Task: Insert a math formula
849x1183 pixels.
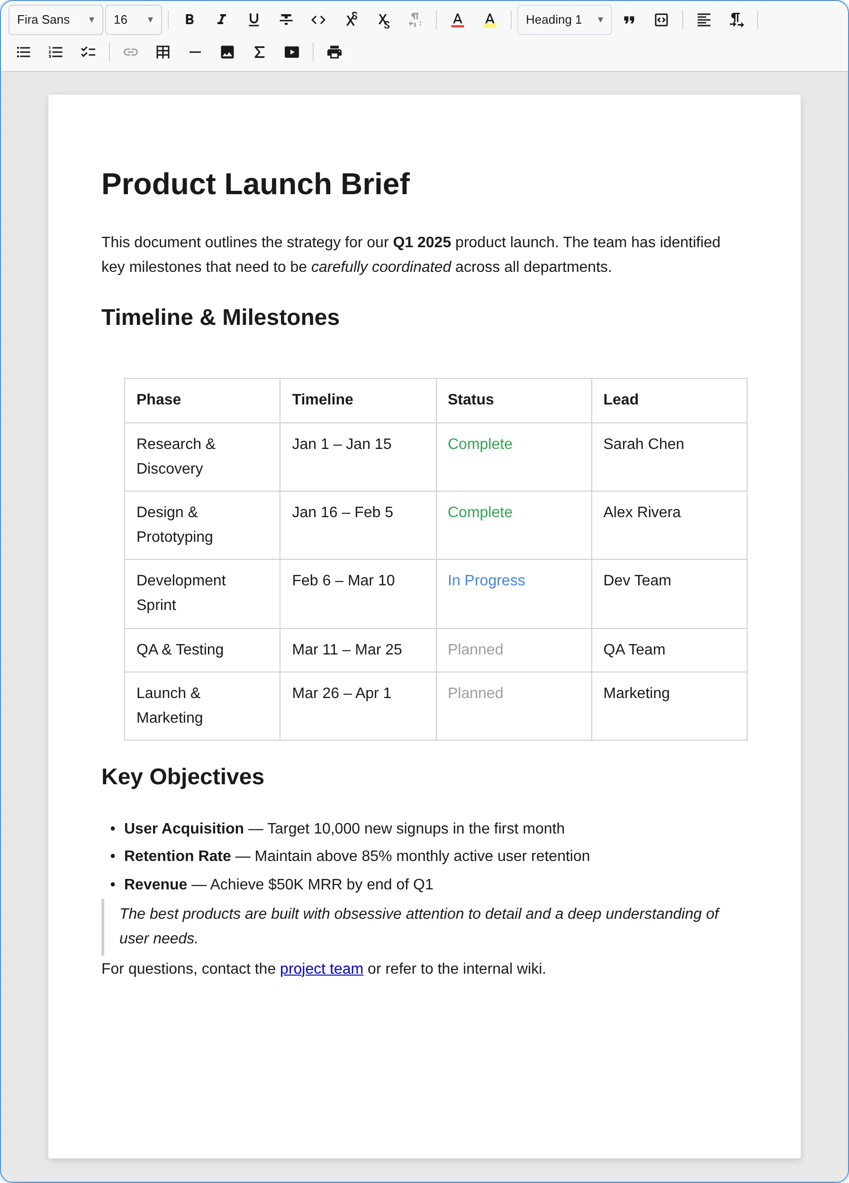Action: coord(259,52)
